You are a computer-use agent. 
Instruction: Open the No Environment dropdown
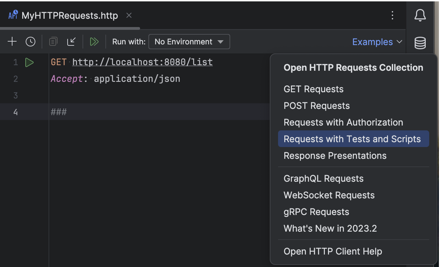tap(189, 41)
